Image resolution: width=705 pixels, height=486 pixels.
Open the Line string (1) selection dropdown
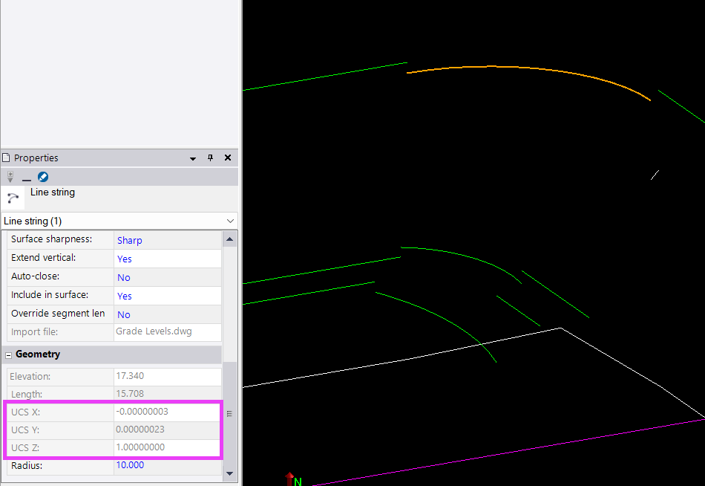pos(230,221)
